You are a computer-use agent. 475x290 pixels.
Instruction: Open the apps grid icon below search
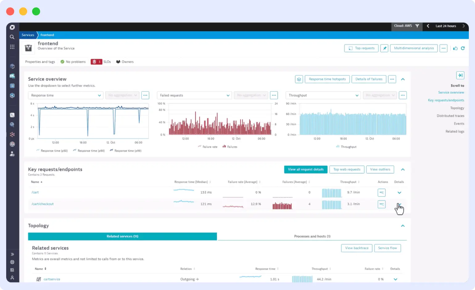click(x=12, y=47)
